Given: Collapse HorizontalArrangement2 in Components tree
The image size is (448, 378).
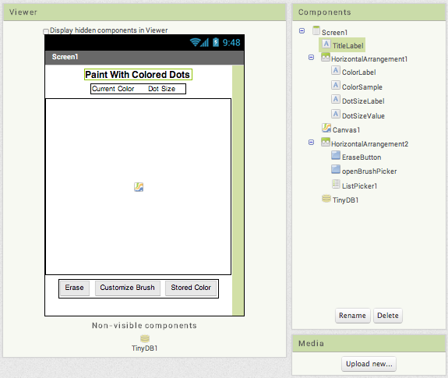Looking at the screenshot, I should click(311, 142).
